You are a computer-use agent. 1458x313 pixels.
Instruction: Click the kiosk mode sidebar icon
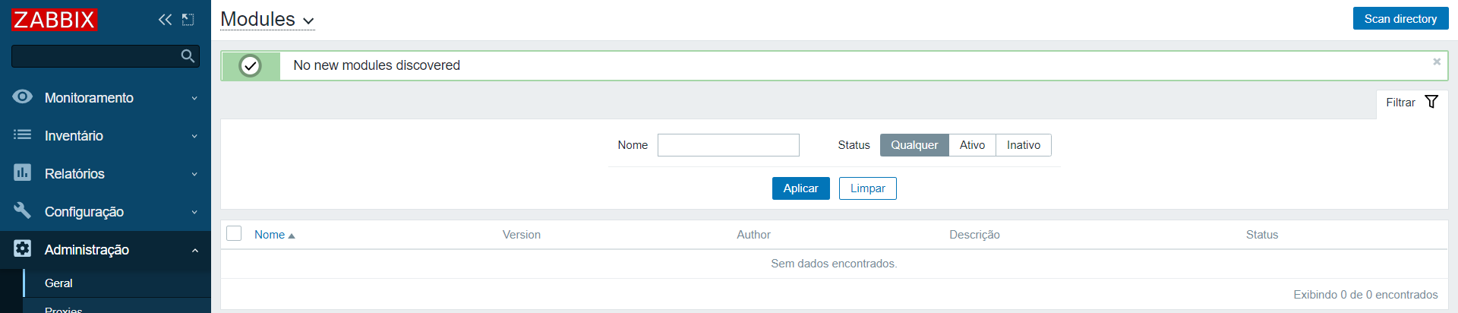(188, 20)
